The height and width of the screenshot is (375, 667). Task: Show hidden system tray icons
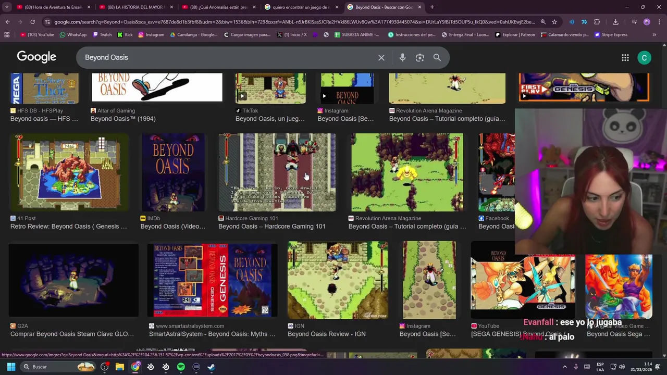[x=564, y=367]
